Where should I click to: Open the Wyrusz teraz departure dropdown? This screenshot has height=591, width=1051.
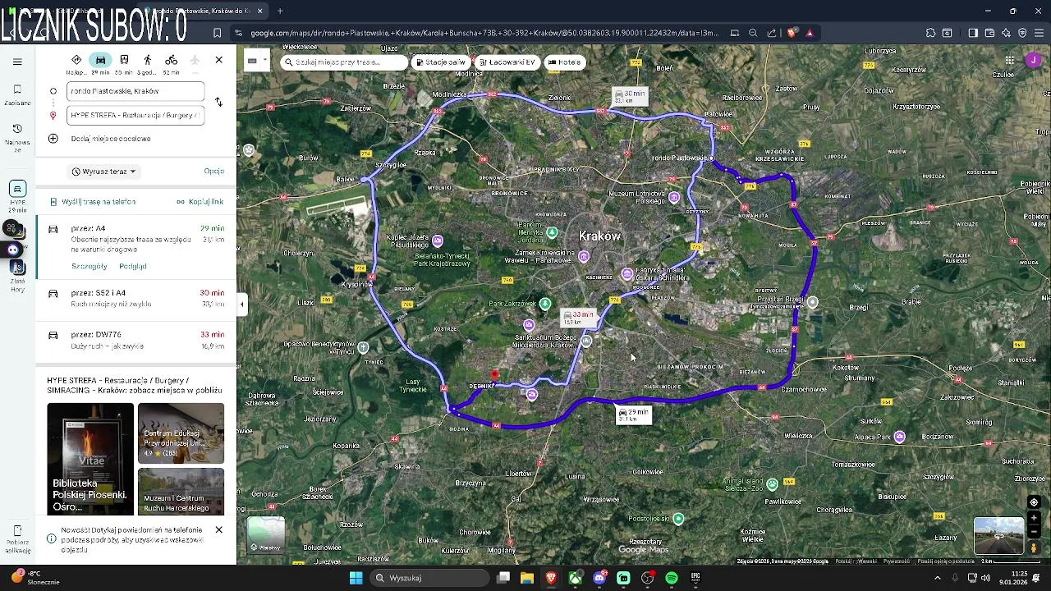click(103, 172)
